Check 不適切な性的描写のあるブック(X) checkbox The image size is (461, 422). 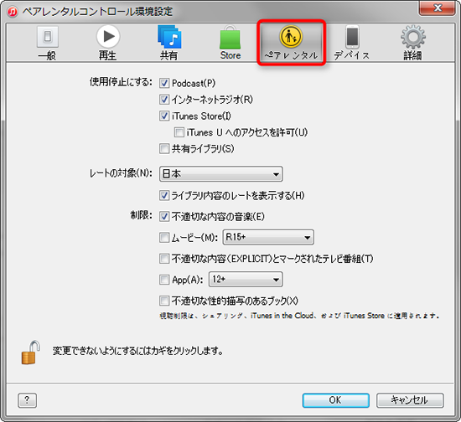164,301
